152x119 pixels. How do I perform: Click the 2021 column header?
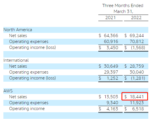110,18
